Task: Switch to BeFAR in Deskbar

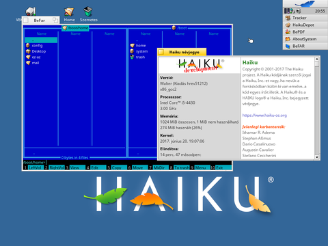Action: [305, 46]
